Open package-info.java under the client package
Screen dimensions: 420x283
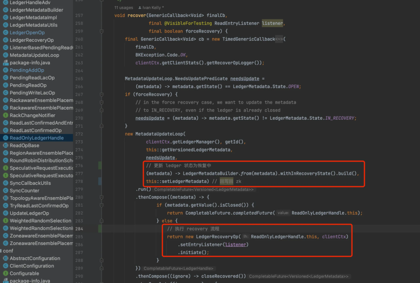pyautogui.click(x=30, y=62)
